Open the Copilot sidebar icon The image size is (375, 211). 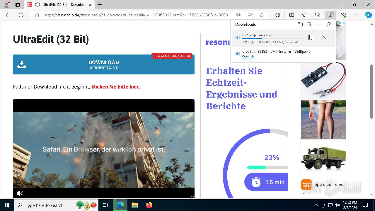(x=368, y=15)
